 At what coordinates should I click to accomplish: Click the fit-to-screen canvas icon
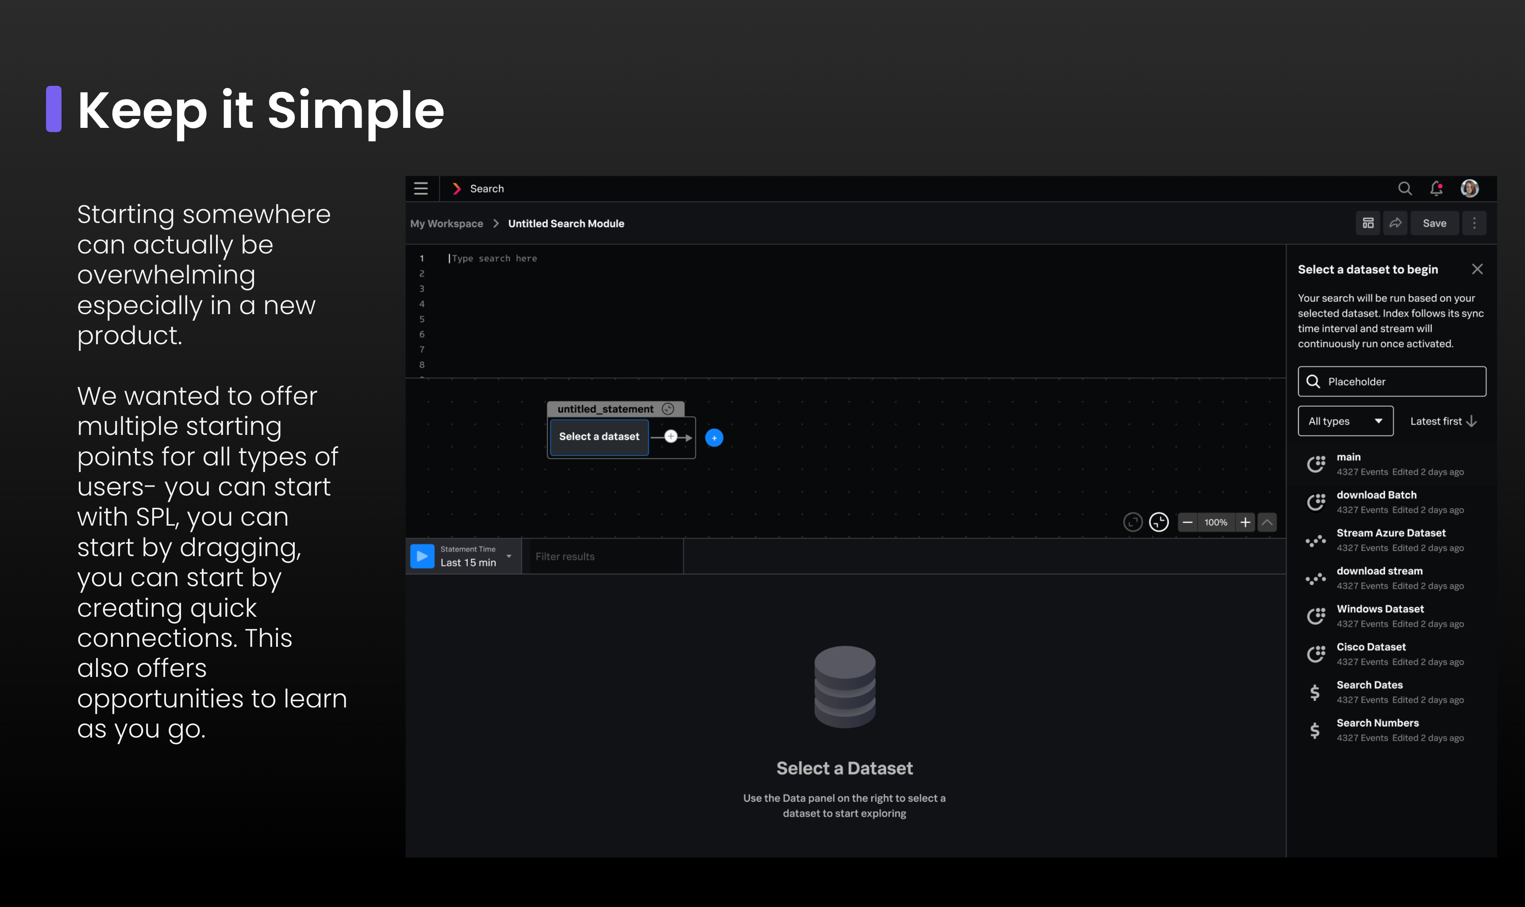(1132, 522)
